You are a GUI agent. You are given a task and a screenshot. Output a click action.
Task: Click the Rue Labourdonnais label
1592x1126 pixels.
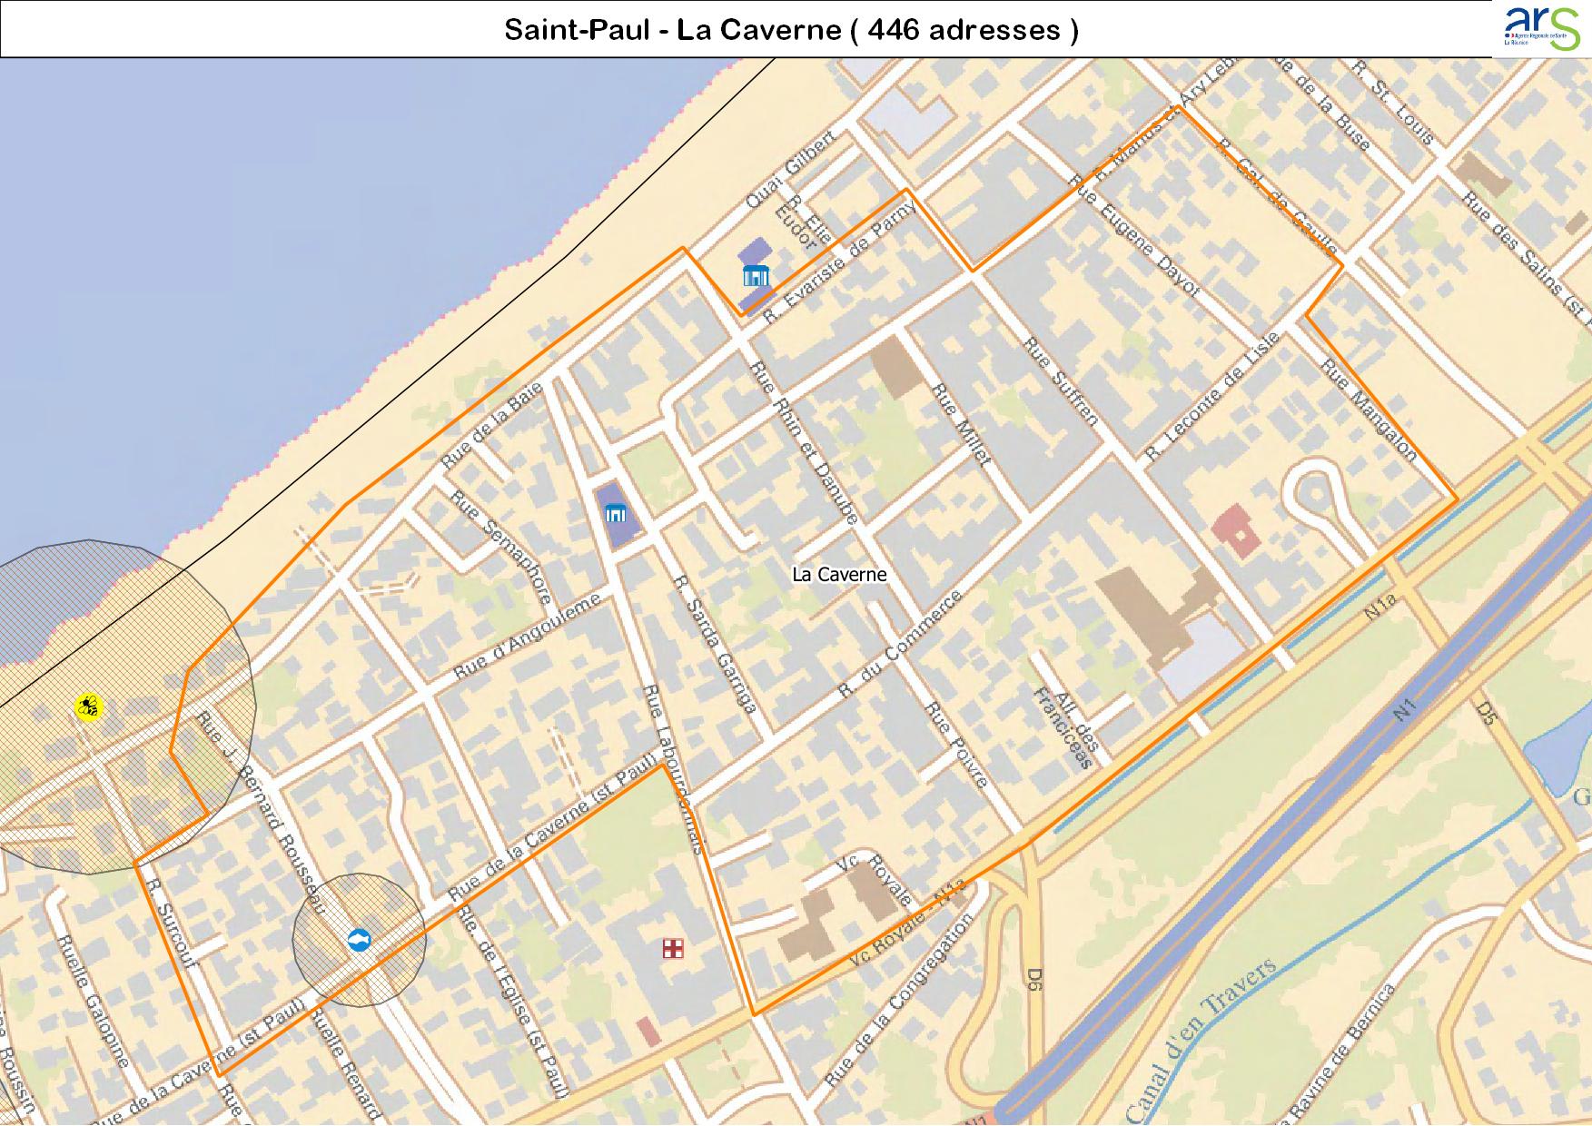point(674,768)
